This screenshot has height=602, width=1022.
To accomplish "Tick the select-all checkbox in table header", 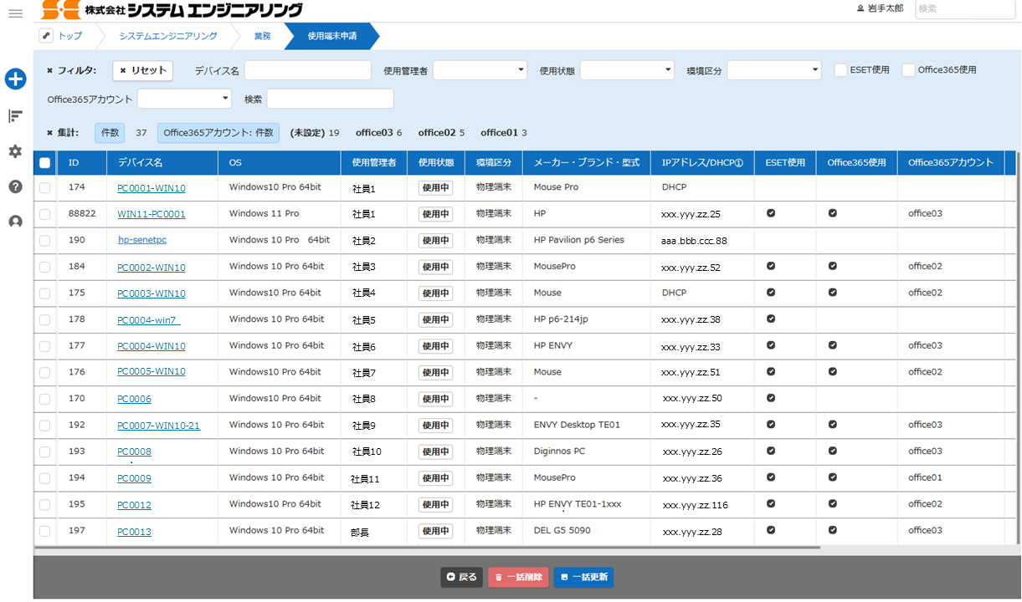I will [45, 163].
